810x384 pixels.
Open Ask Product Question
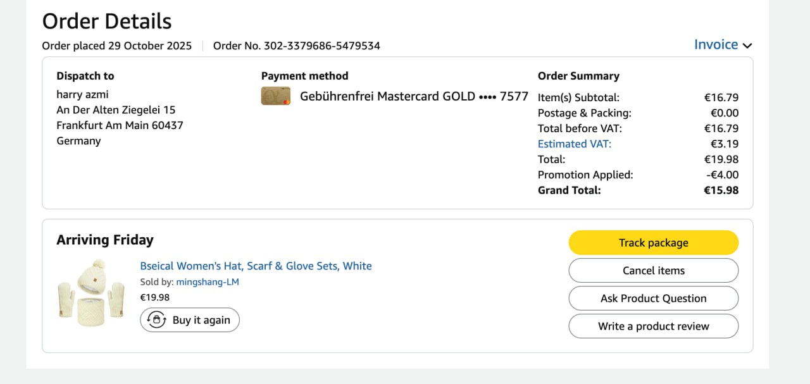coord(653,299)
